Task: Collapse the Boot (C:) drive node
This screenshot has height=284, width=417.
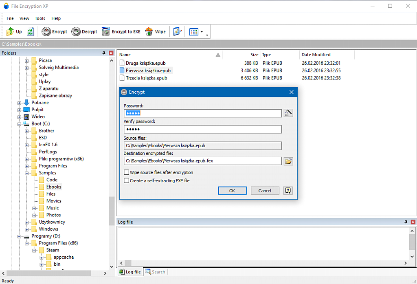Action: (x=19, y=124)
